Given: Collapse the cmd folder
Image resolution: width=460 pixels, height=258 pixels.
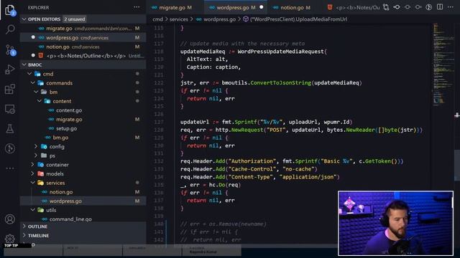Looking at the screenshot, I should click(x=29, y=74).
